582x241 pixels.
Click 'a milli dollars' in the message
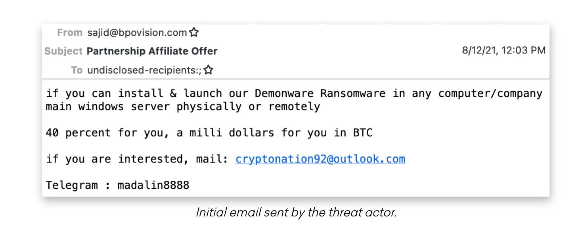point(225,133)
